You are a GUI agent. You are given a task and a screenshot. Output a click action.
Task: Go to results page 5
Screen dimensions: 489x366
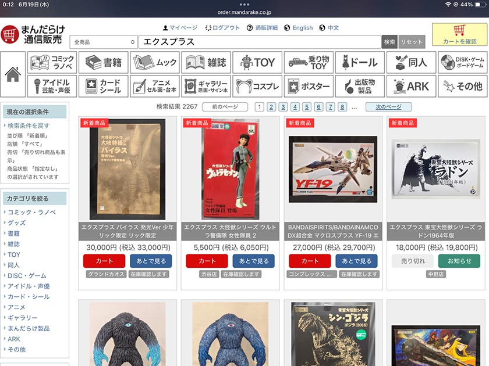tap(307, 107)
